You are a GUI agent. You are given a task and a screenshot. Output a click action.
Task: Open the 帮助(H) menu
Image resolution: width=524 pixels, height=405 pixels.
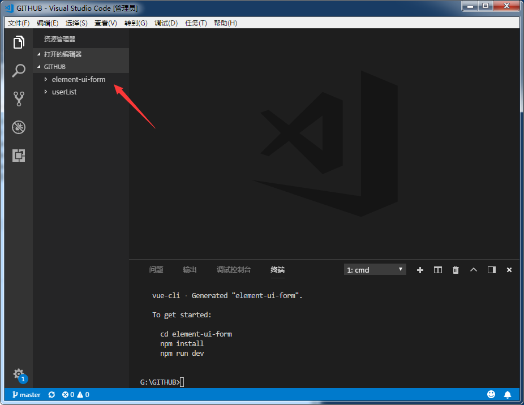(226, 23)
